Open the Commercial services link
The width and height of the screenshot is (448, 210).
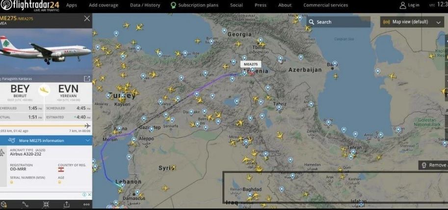pos(326,5)
